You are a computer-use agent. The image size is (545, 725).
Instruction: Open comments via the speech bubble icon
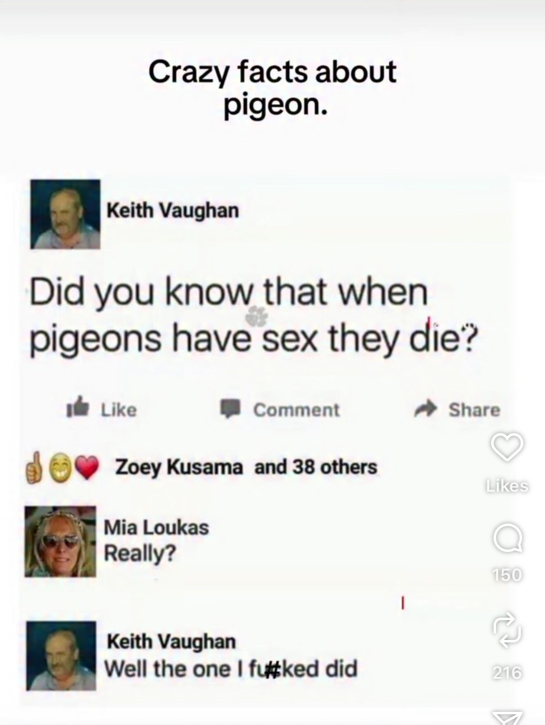(x=508, y=538)
